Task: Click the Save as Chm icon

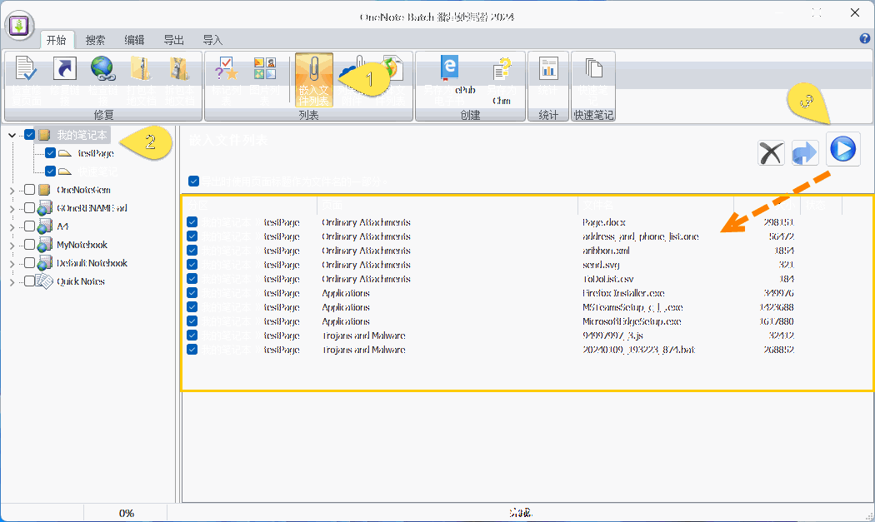Action: pyautogui.click(x=502, y=68)
